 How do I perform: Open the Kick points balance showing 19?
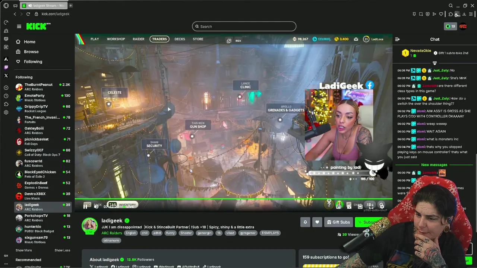tap(451, 26)
